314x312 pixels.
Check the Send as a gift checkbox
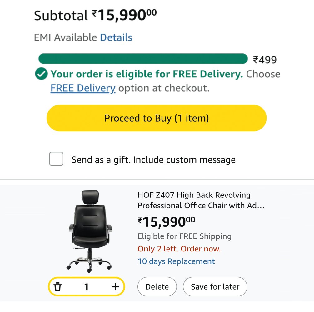[56, 159]
